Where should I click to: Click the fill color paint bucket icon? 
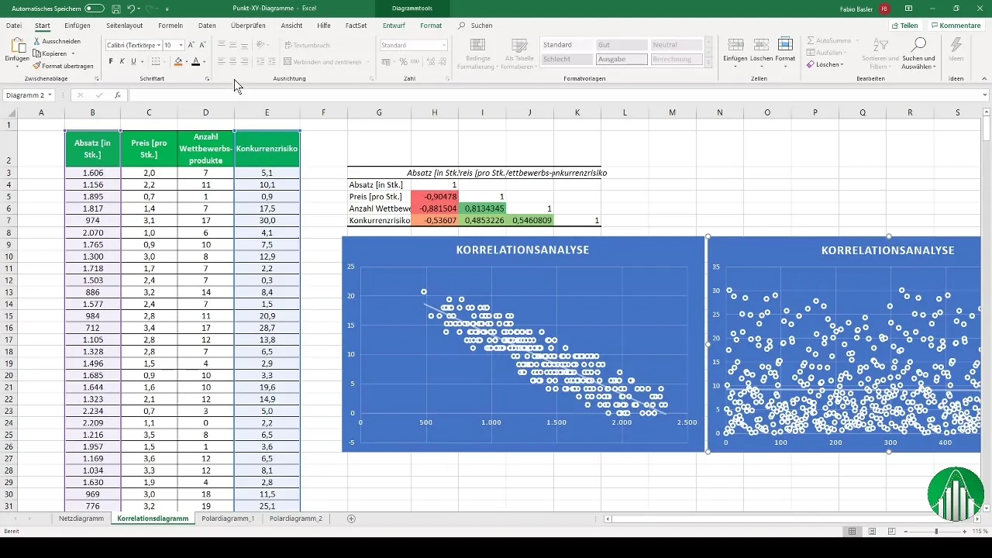[x=178, y=62]
